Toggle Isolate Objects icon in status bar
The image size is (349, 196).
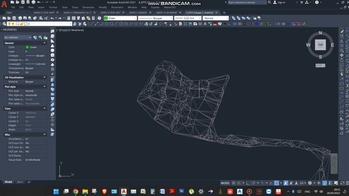(330, 183)
